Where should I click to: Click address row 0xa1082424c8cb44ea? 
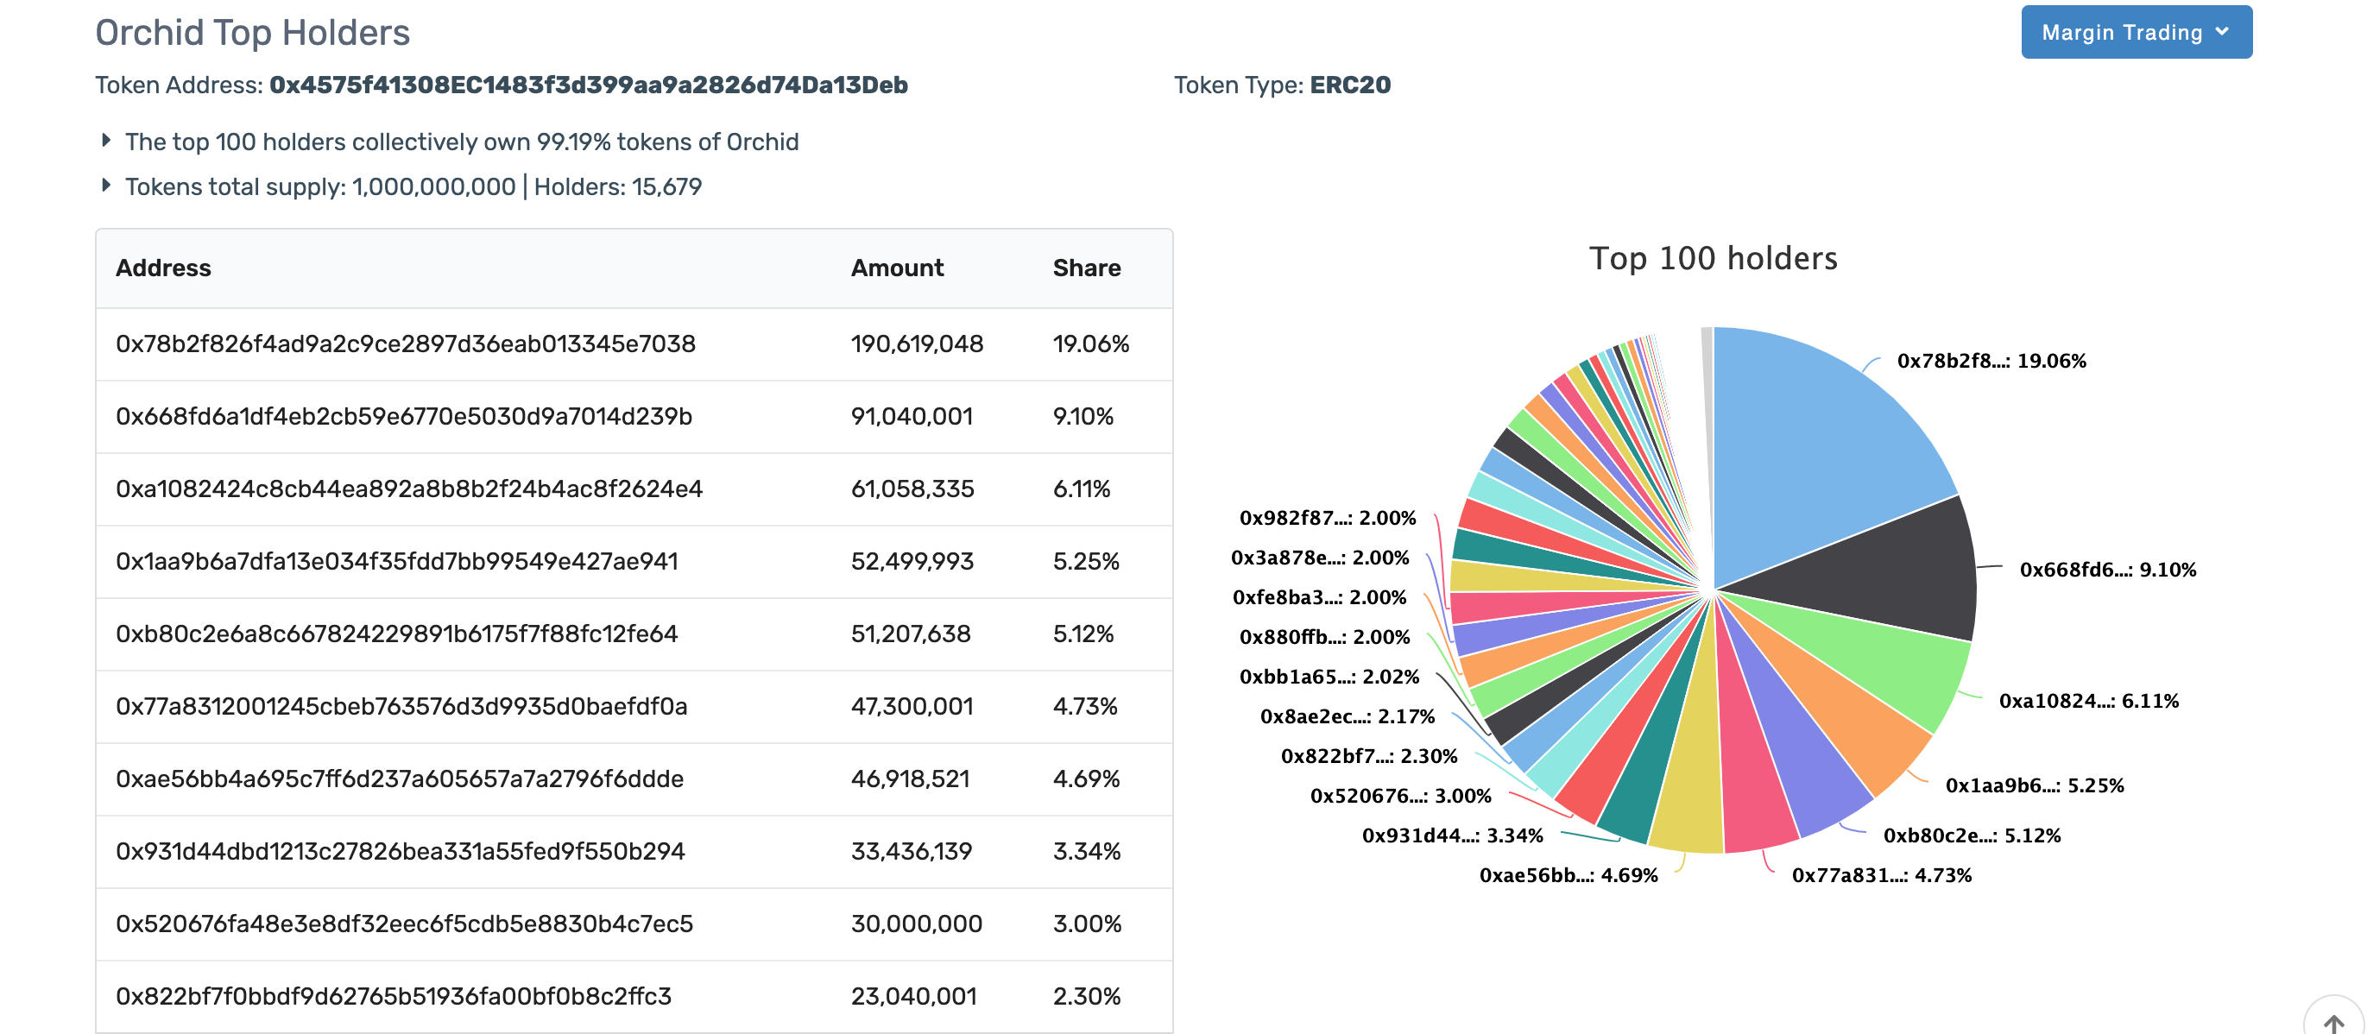pyautogui.click(x=409, y=489)
